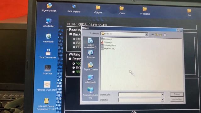Go to Zuletzt verwendete Dokumente in dialog sidebar

(91, 43)
